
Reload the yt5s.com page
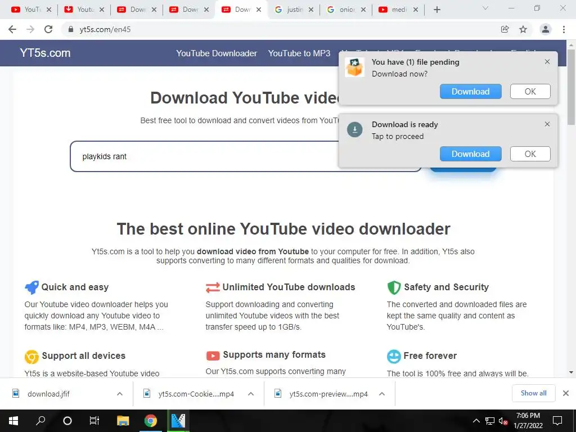tap(48, 29)
